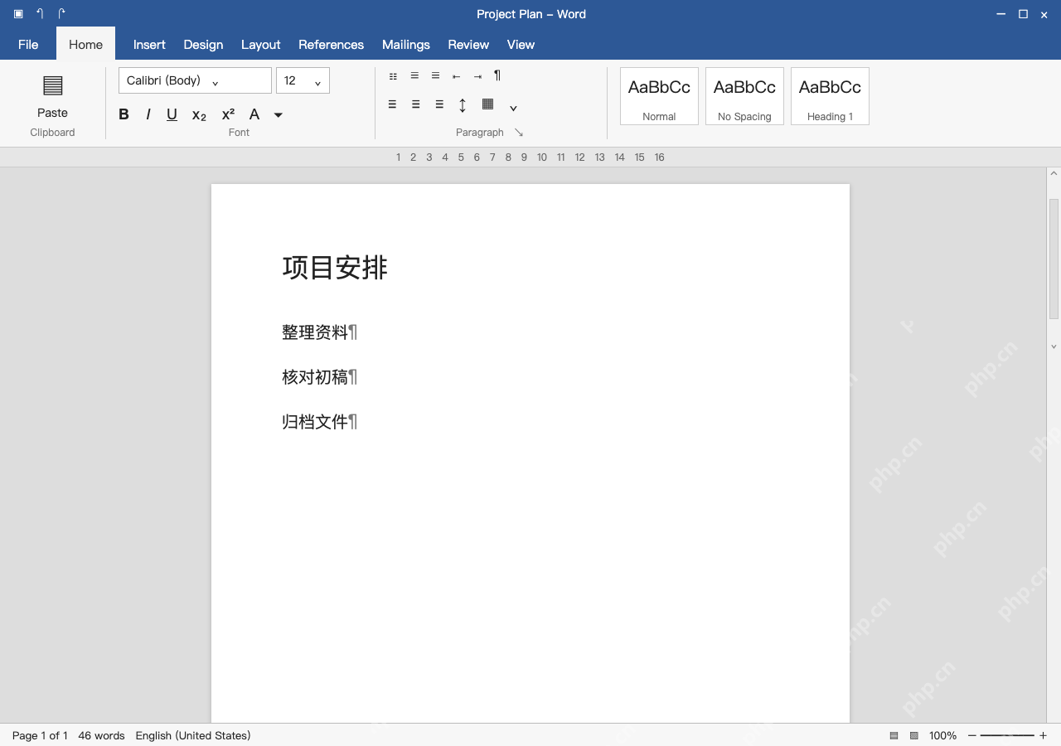The width and height of the screenshot is (1061, 746).
Task: Click the borders grid icon
Action: tap(488, 104)
